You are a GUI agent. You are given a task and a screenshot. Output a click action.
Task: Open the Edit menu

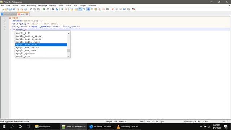pos(8,6)
